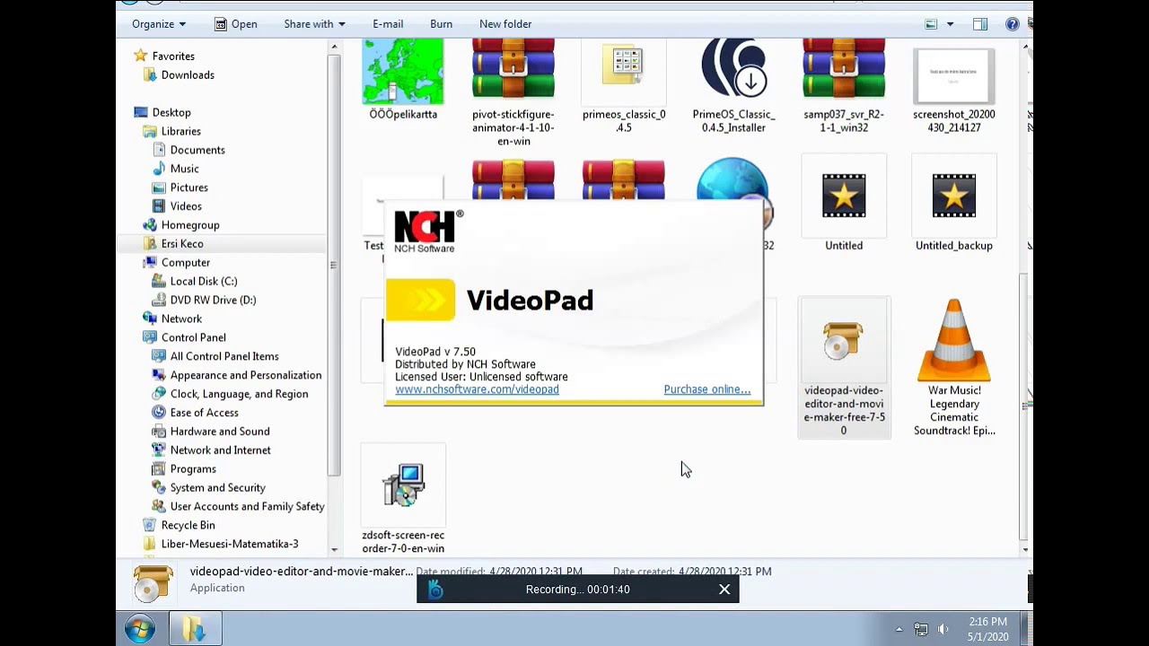Select videopad-video-editor installer file
The image size is (1149, 646).
(x=844, y=368)
